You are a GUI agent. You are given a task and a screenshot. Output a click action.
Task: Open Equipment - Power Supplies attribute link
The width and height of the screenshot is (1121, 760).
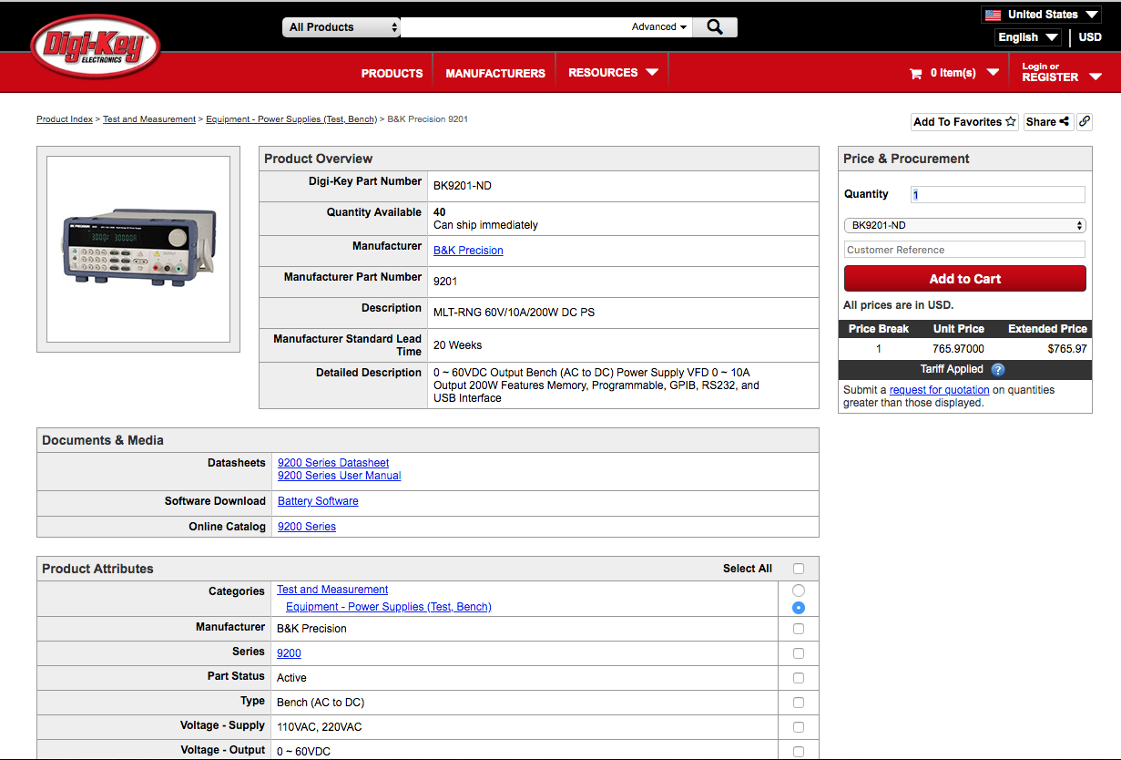(389, 607)
